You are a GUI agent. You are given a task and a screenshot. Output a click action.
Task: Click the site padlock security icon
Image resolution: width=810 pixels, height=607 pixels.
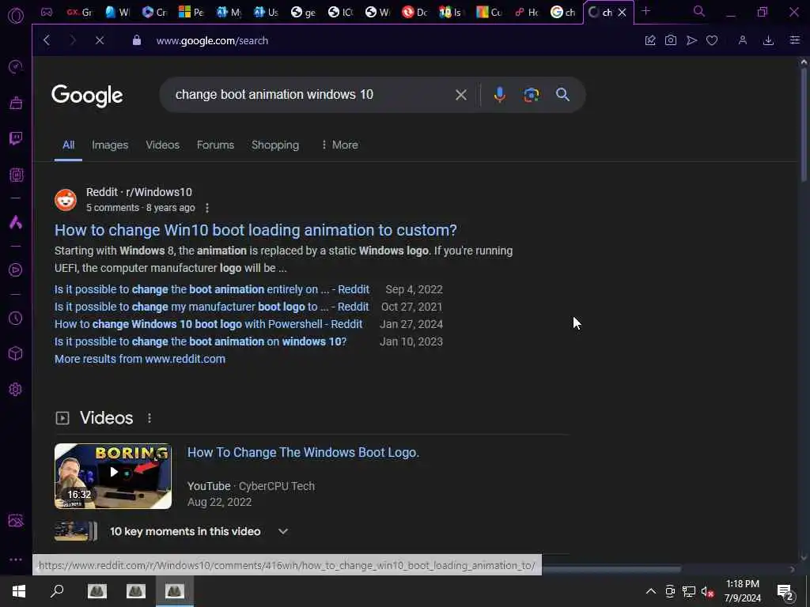point(137,40)
